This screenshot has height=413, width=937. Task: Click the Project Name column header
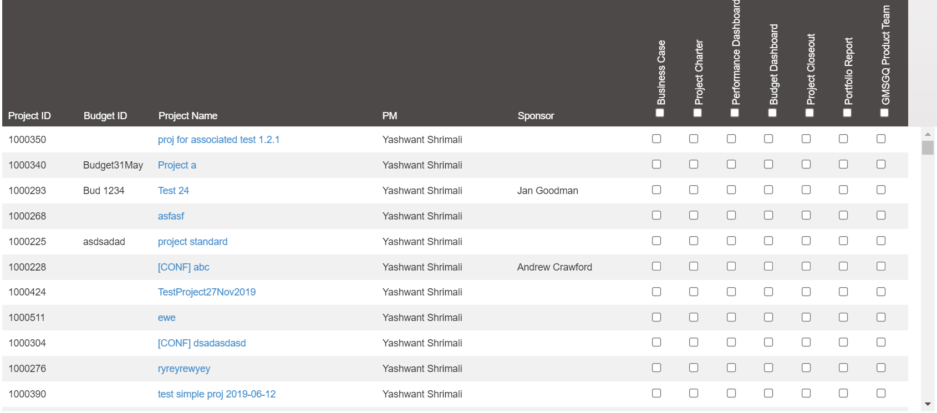188,116
